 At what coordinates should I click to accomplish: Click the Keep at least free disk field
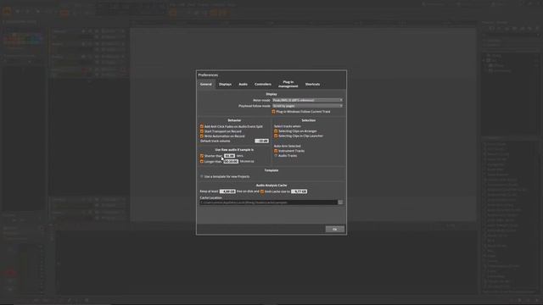(227, 191)
